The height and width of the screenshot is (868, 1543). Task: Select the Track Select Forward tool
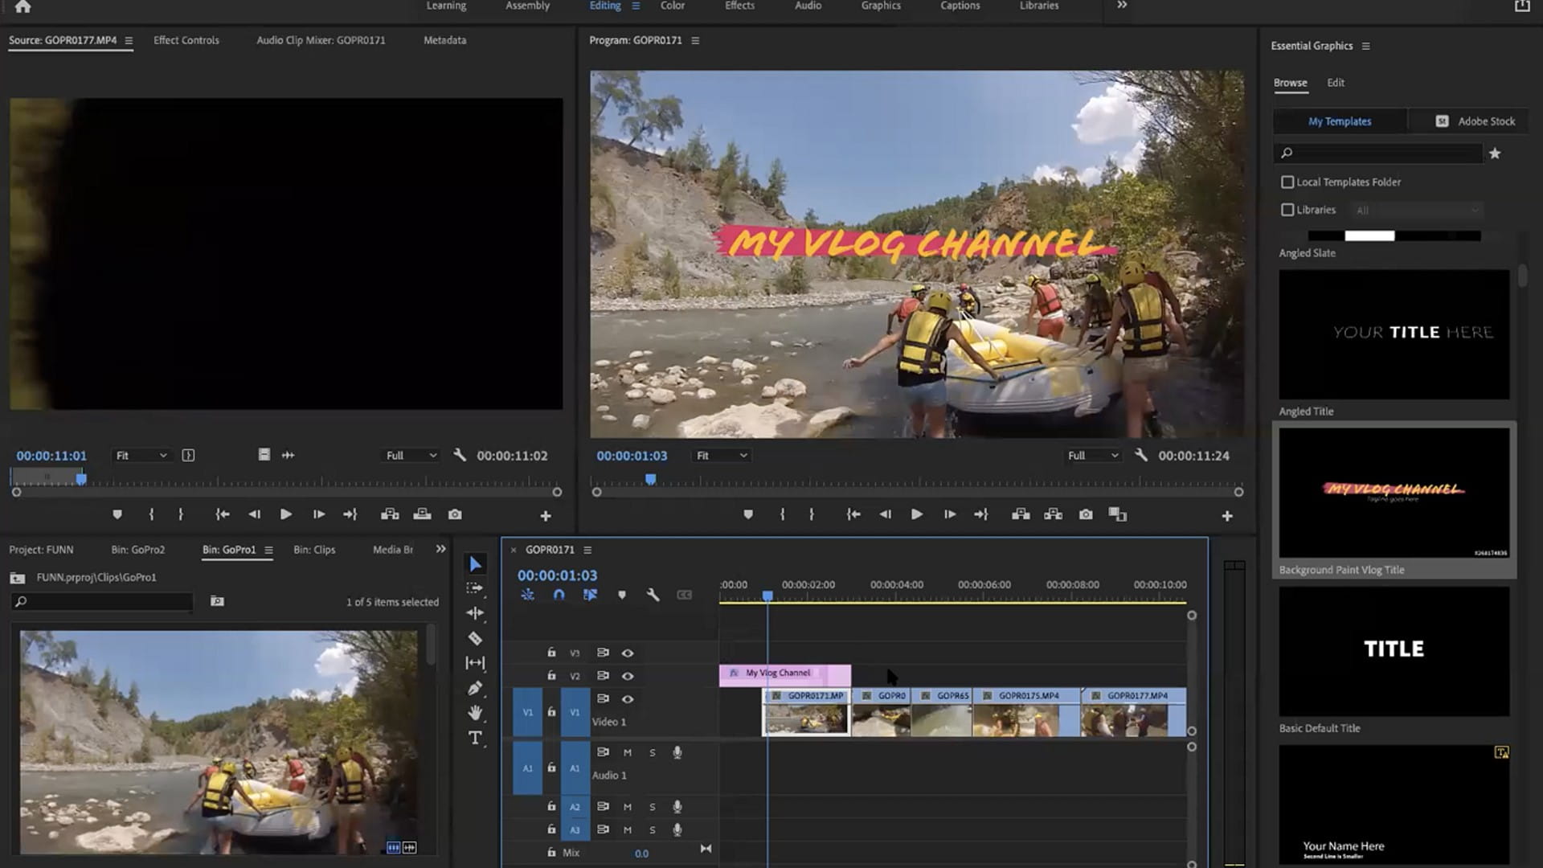[475, 588]
